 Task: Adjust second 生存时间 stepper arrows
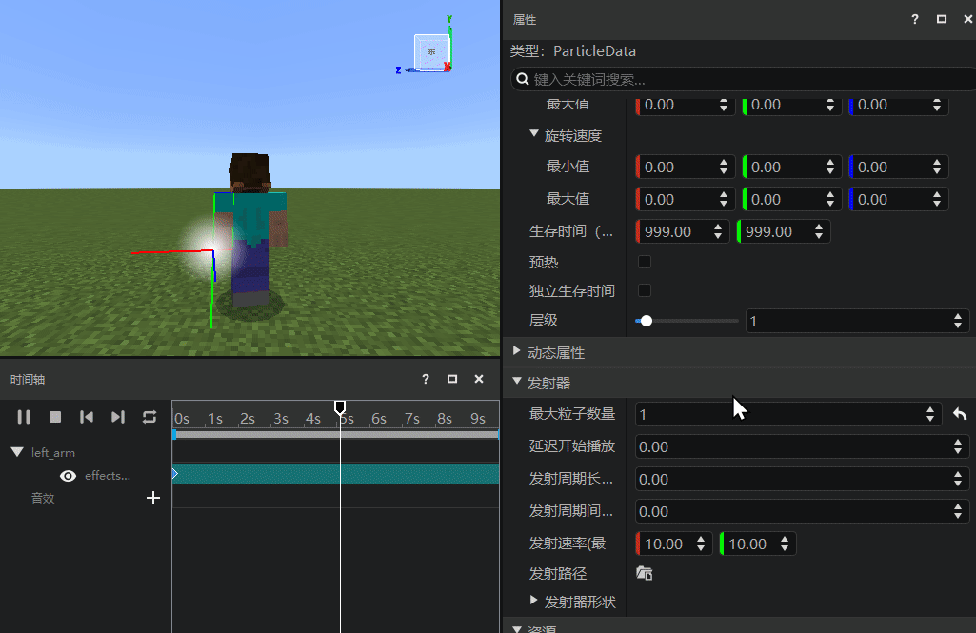pos(819,231)
